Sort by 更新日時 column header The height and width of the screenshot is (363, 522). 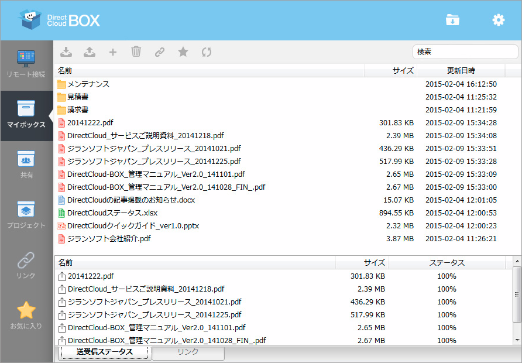(x=461, y=71)
